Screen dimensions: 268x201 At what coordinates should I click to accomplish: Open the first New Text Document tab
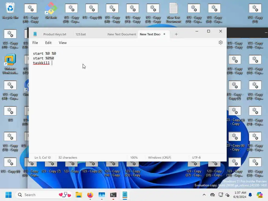pos(122,34)
